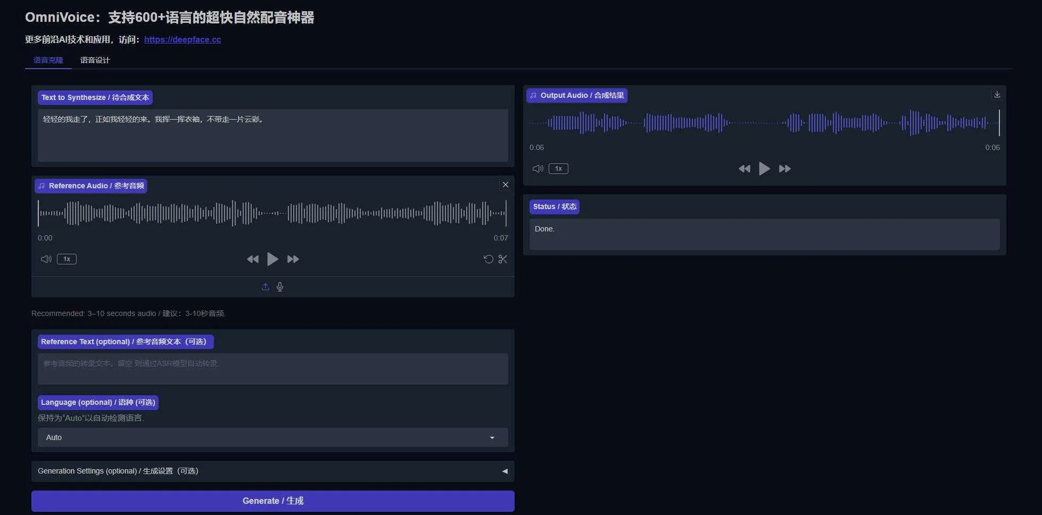
Task: Open the deepface.cc link
Action: click(x=183, y=39)
